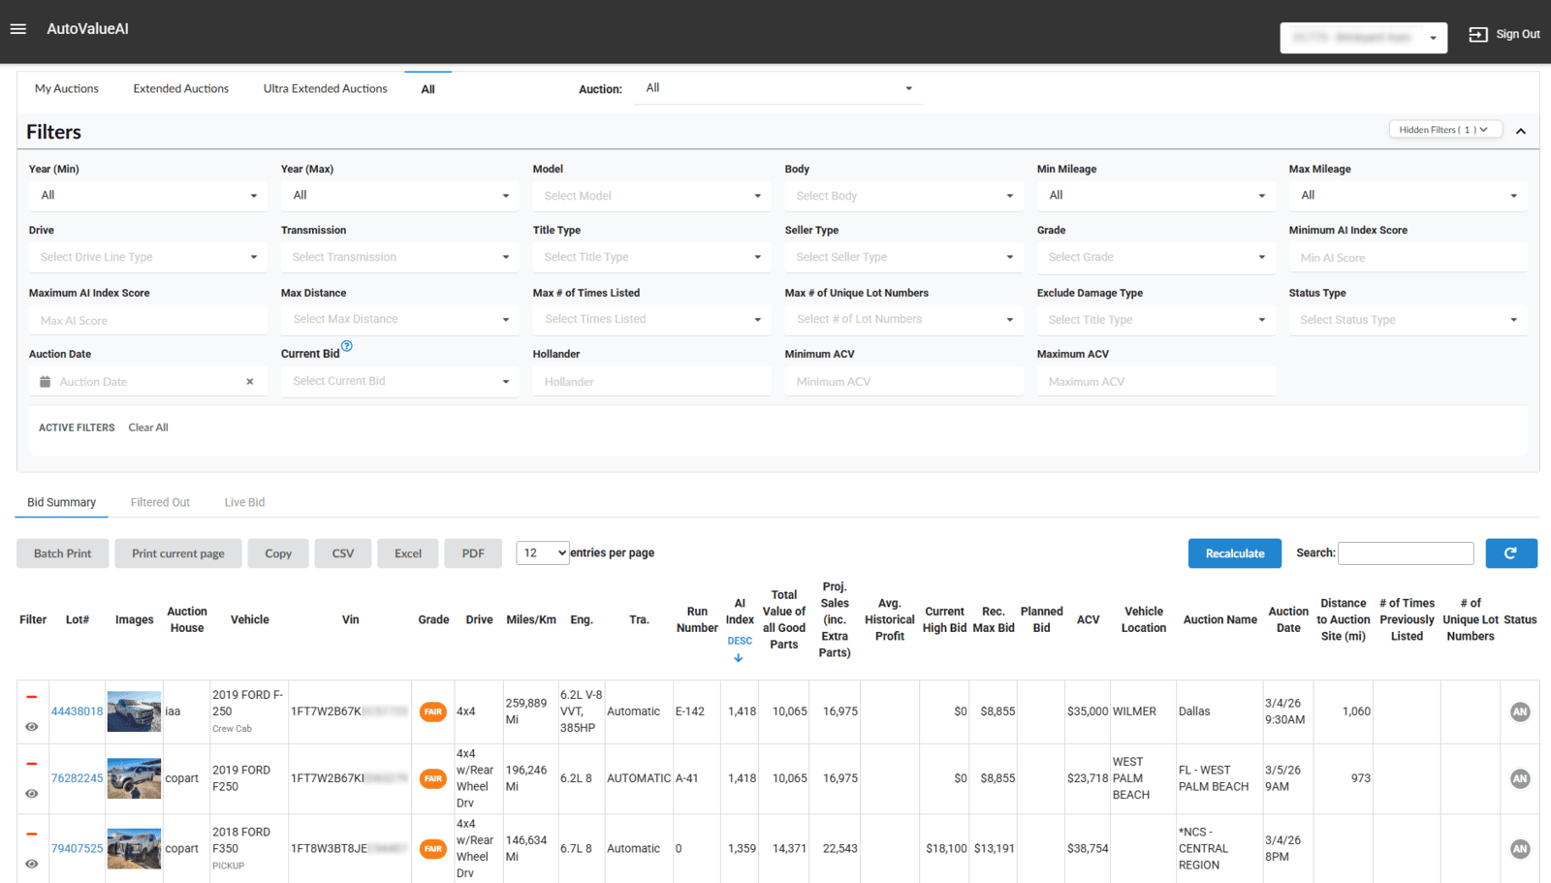
Task: Click the AI Index DESC sort arrow
Action: click(x=739, y=658)
